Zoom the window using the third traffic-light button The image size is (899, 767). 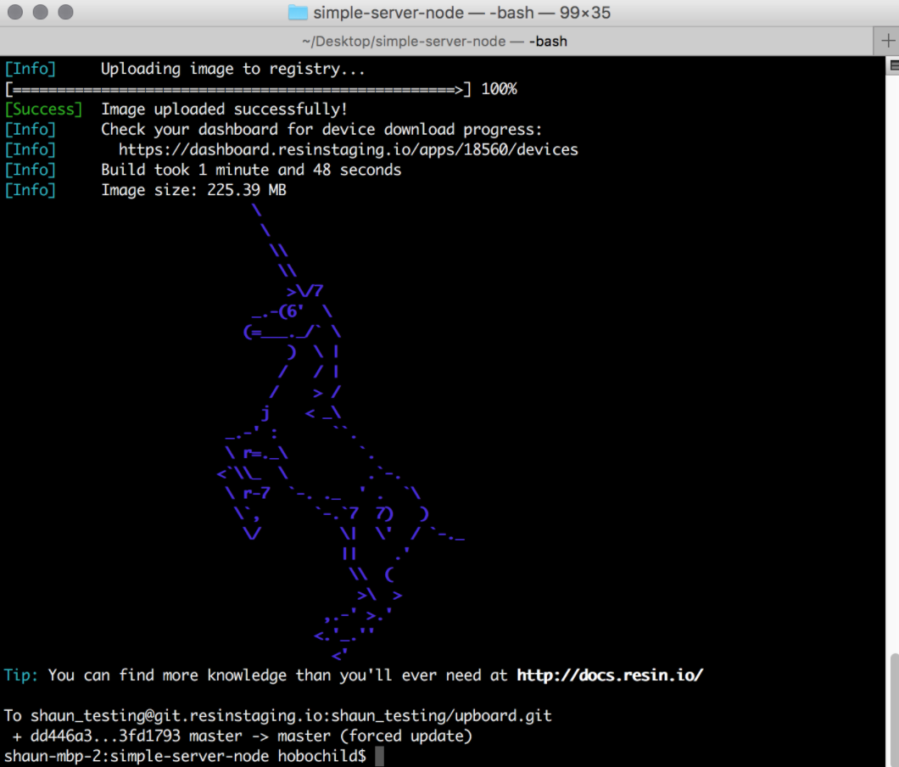(x=65, y=13)
